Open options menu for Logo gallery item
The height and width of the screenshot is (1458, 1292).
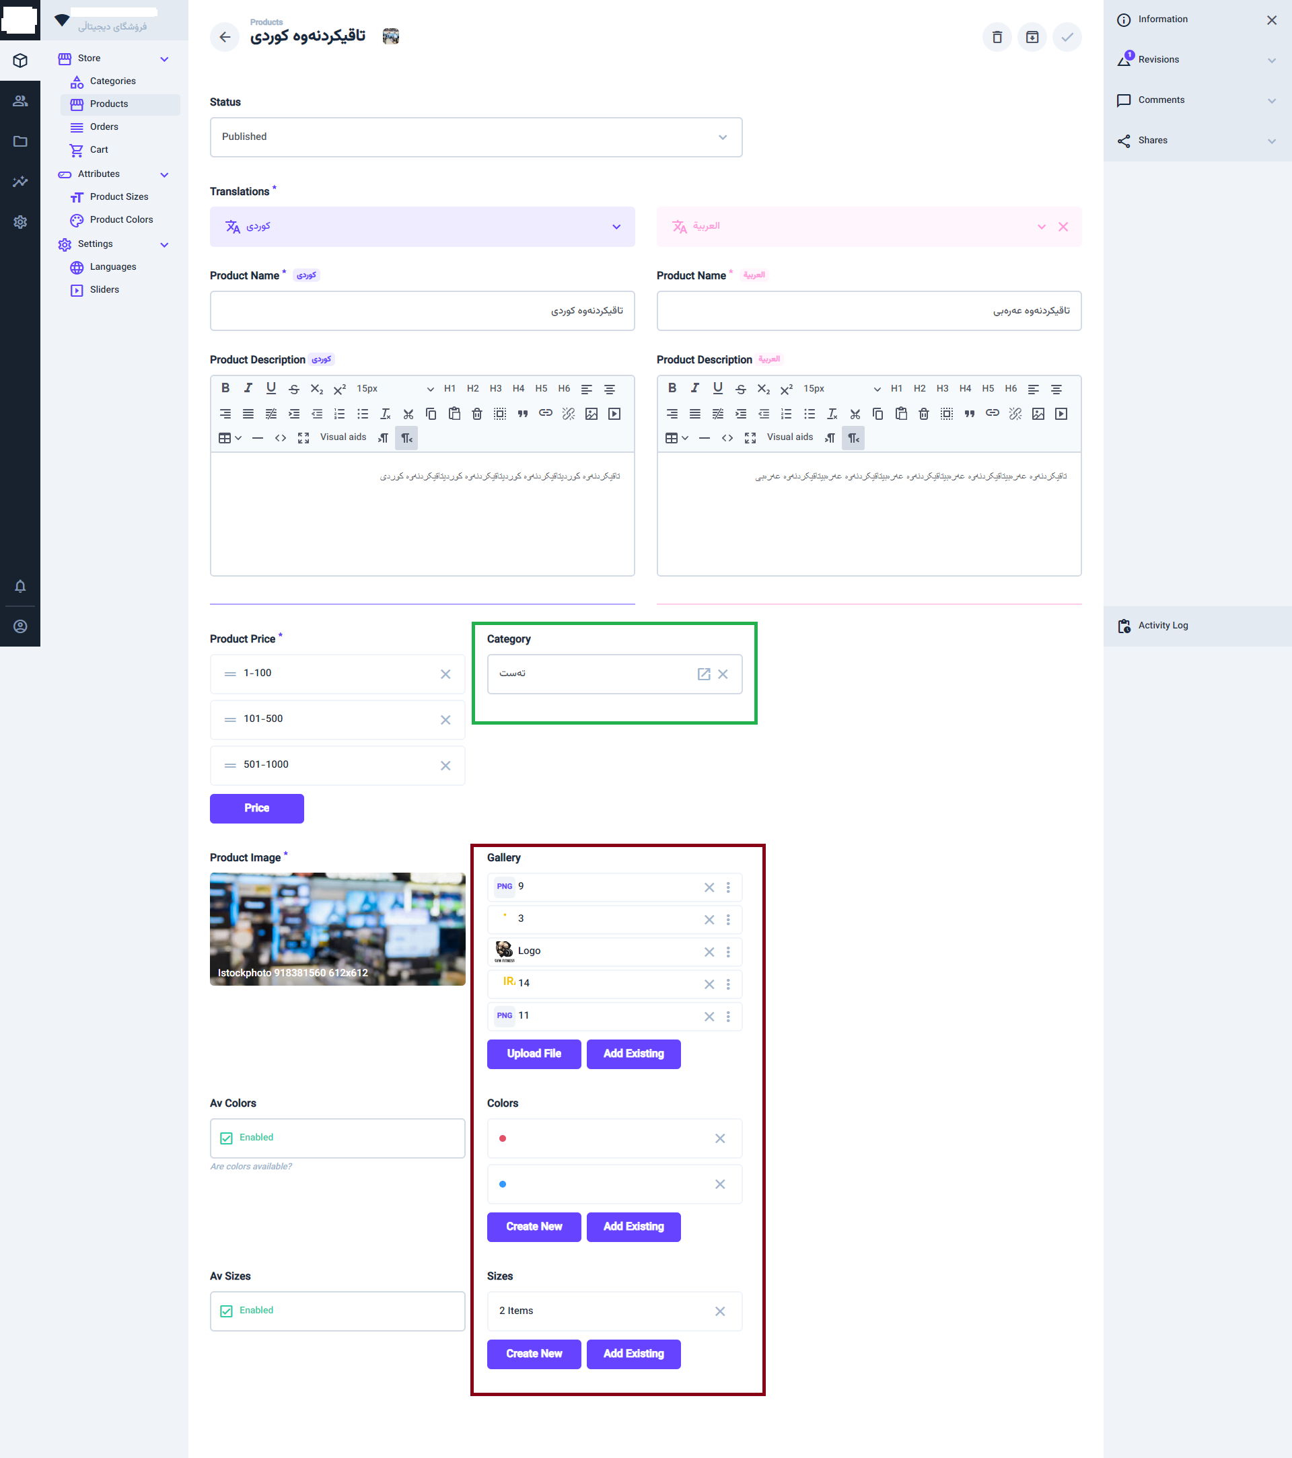click(727, 951)
